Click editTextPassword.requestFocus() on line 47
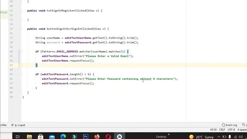Image resolution: width=247 pixels, height=139 pixels. (x=67, y=83)
